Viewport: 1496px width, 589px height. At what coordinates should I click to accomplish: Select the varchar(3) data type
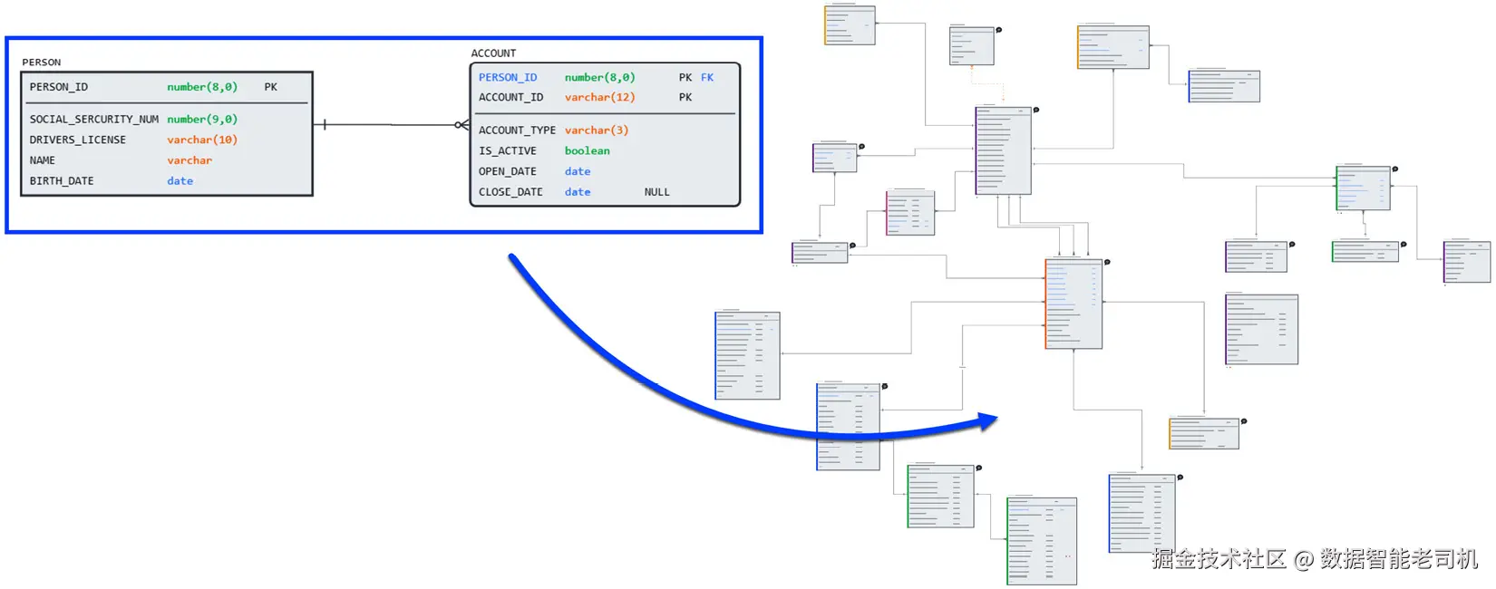click(597, 130)
